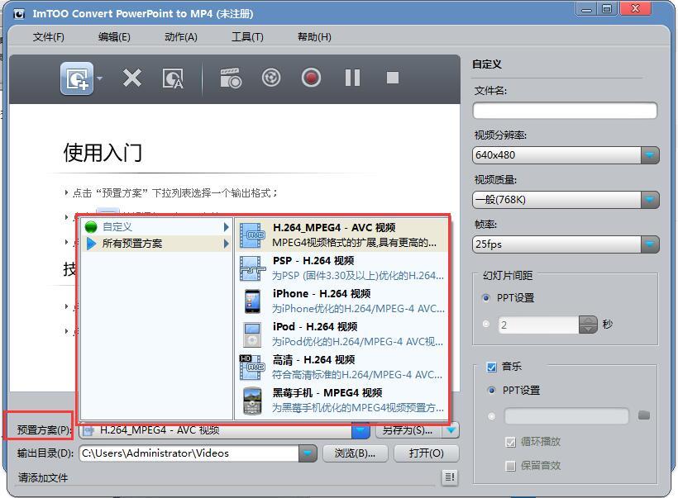Select the 所有预置方案 category
The height and width of the screenshot is (498, 678).
pyautogui.click(x=157, y=244)
